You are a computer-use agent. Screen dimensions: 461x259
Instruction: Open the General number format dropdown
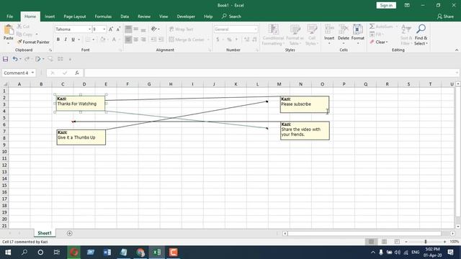[256, 29]
